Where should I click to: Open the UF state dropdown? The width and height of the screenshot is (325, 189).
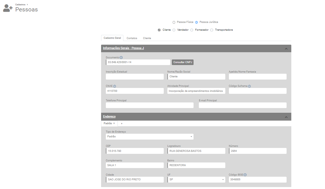pyautogui.click(x=196, y=180)
